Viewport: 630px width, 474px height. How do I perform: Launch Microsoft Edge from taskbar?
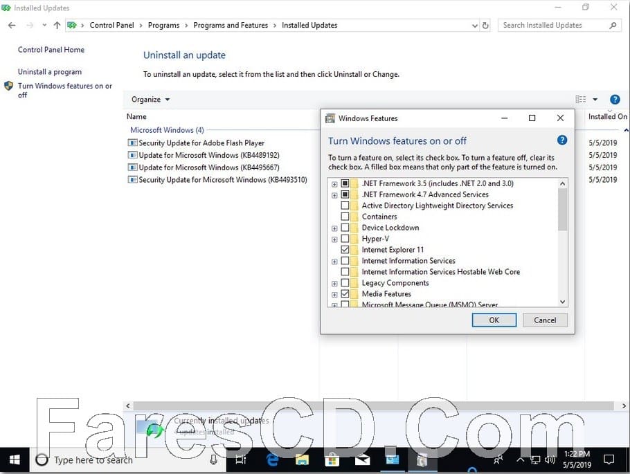point(272,459)
